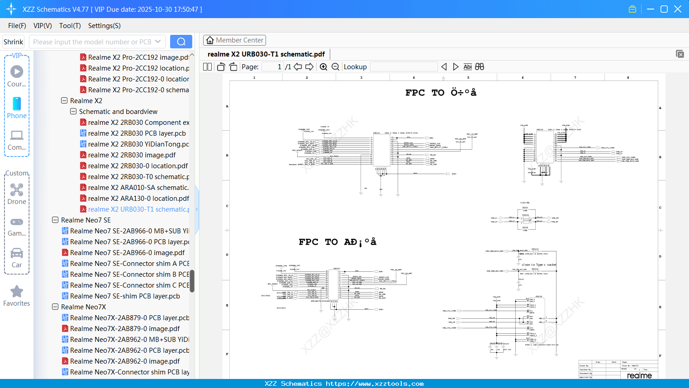The height and width of the screenshot is (388, 689).
Task: Go to next page arrow
Action: pyautogui.click(x=309, y=67)
